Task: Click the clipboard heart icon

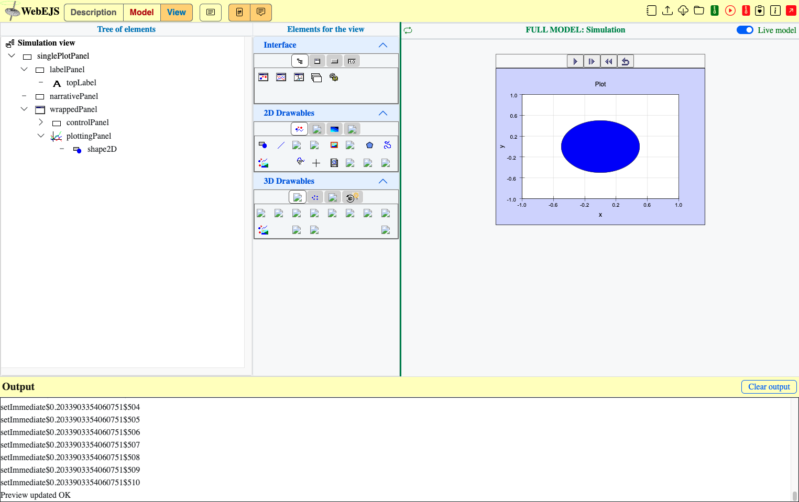Action: [760, 10]
